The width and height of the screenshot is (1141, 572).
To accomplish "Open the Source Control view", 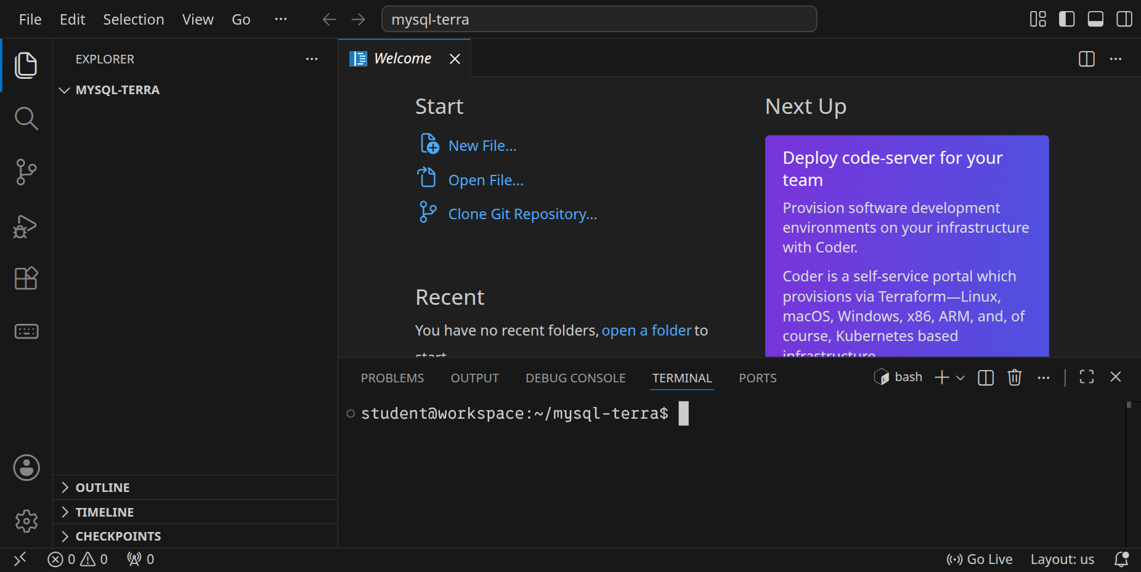I will pos(26,172).
